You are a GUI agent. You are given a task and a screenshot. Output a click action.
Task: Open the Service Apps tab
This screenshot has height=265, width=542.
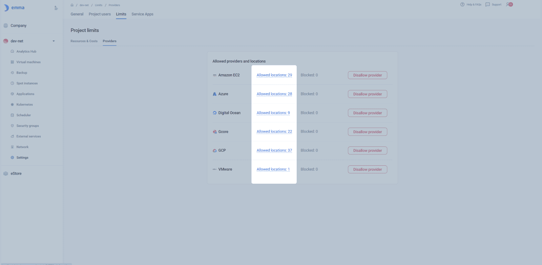(x=142, y=14)
